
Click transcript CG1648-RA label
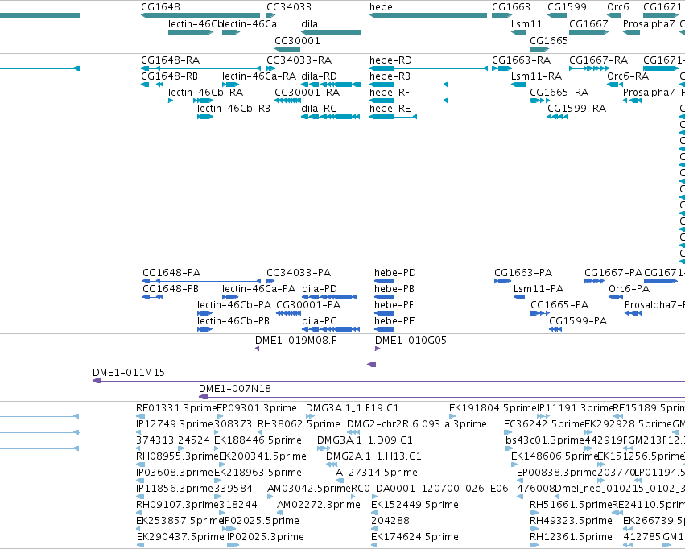[170, 60]
